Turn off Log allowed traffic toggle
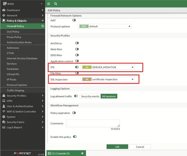 pyautogui.click(x=76, y=96)
